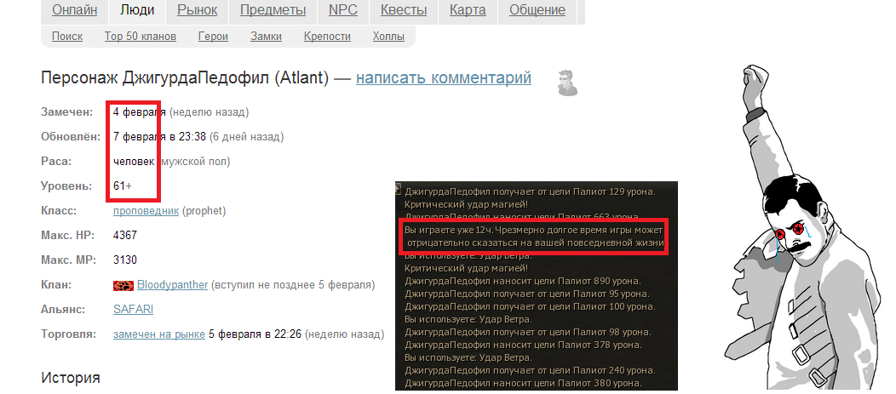The width and height of the screenshot is (896, 394).
Task: Open the in-game chat log screenshot
Action: click(x=536, y=286)
